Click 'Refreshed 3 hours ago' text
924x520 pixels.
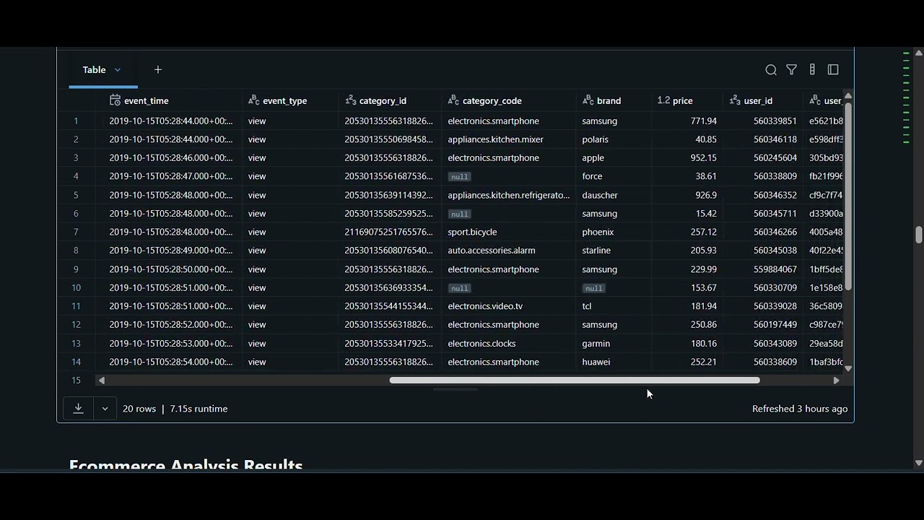click(x=800, y=409)
